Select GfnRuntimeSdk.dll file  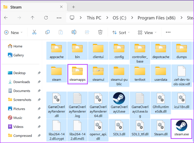(x=161, y=103)
